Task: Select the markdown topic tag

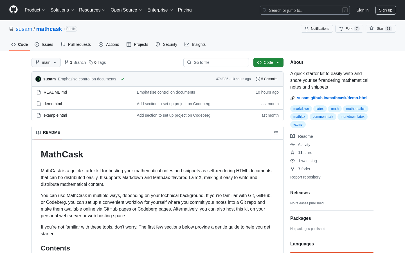Action: [301, 109]
